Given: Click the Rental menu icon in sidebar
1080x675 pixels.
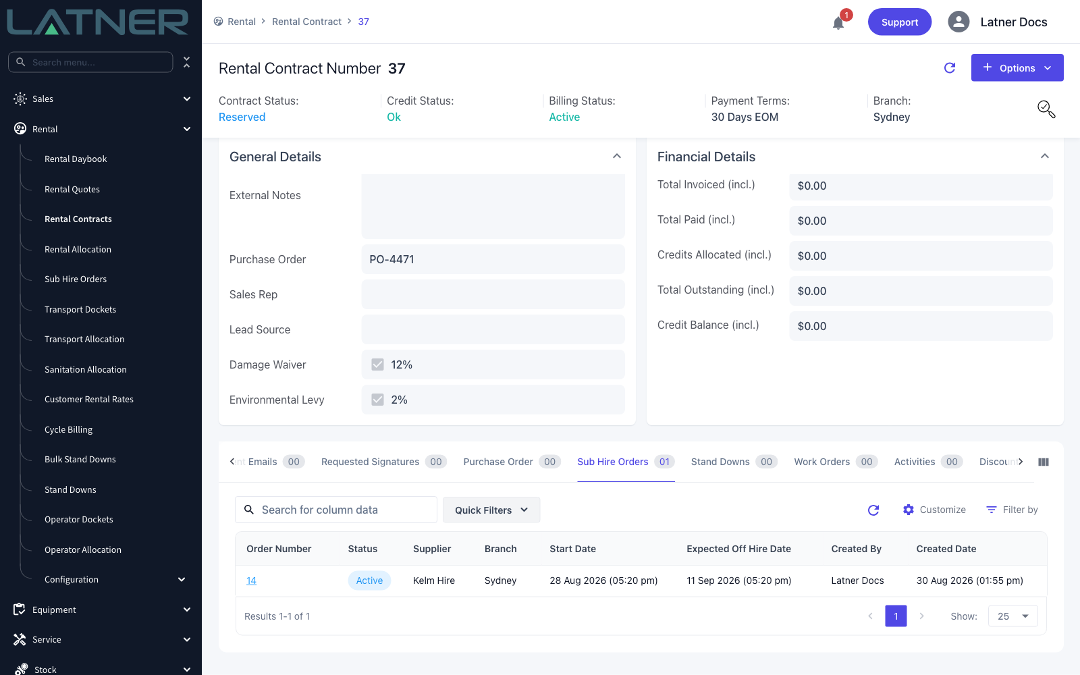Looking at the screenshot, I should (20, 129).
